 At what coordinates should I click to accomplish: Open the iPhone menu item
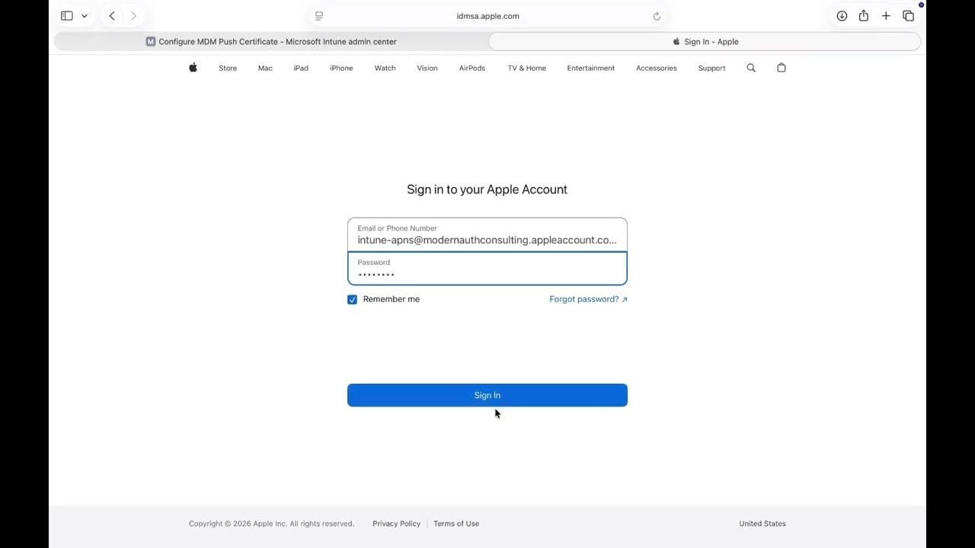point(341,68)
